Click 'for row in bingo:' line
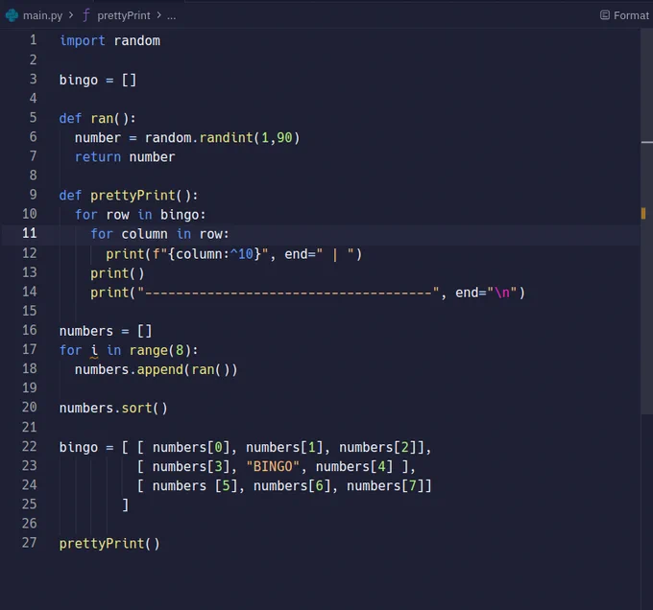Viewport: 653px width, 610px height. [140, 215]
